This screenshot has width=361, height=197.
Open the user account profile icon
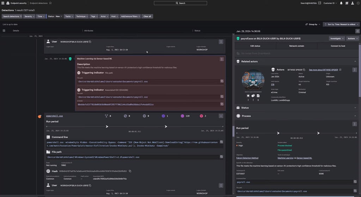(x=352, y=3)
